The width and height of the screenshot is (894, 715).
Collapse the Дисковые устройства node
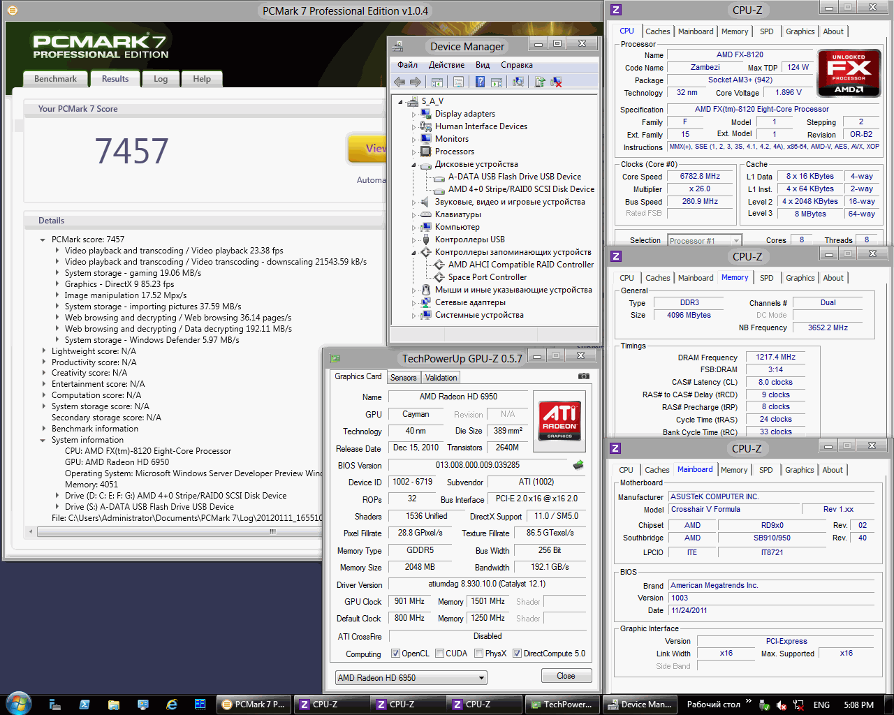413,165
